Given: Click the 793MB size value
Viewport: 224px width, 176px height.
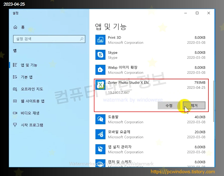Looking at the screenshot, I should [200, 82].
